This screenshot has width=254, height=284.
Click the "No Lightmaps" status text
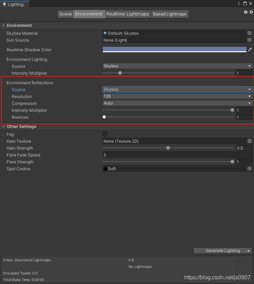[140, 266]
